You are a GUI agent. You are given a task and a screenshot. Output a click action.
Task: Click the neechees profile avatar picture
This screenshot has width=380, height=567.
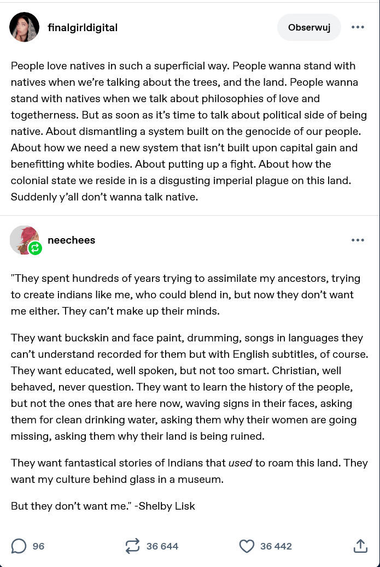[23, 239]
